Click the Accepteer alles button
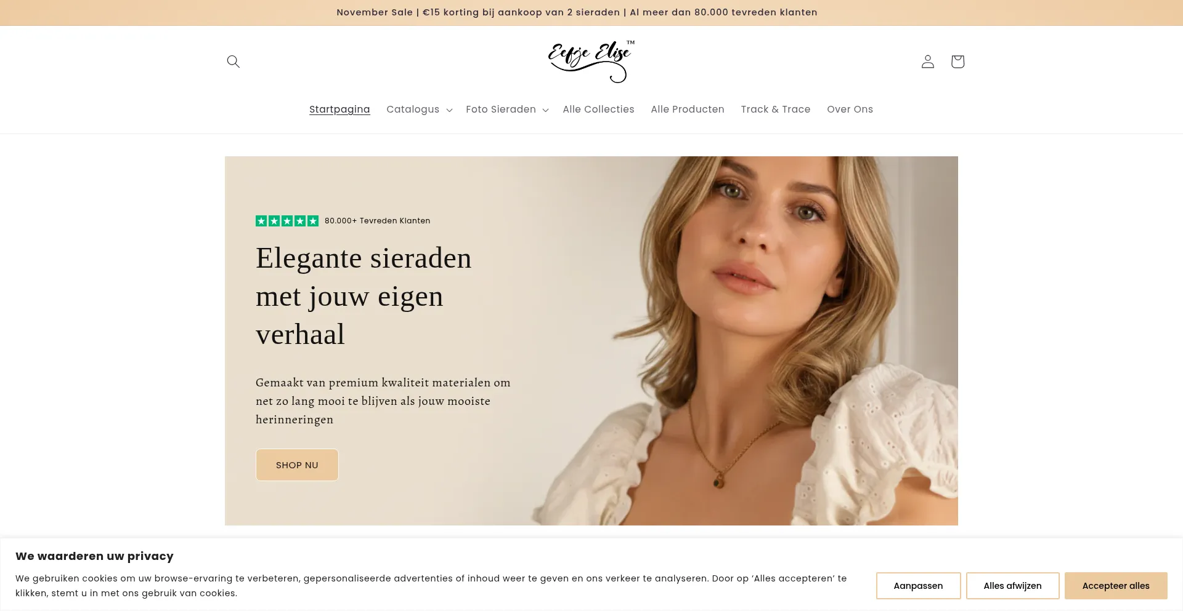 (1116, 586)
